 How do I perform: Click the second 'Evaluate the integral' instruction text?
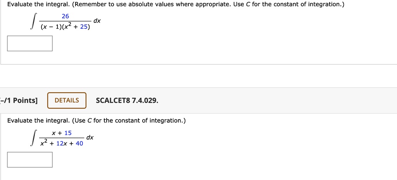click(97, 121)
